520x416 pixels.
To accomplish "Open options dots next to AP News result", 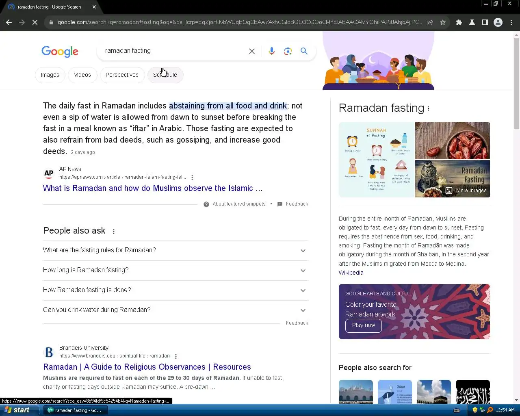I will [x=192, y=178].
